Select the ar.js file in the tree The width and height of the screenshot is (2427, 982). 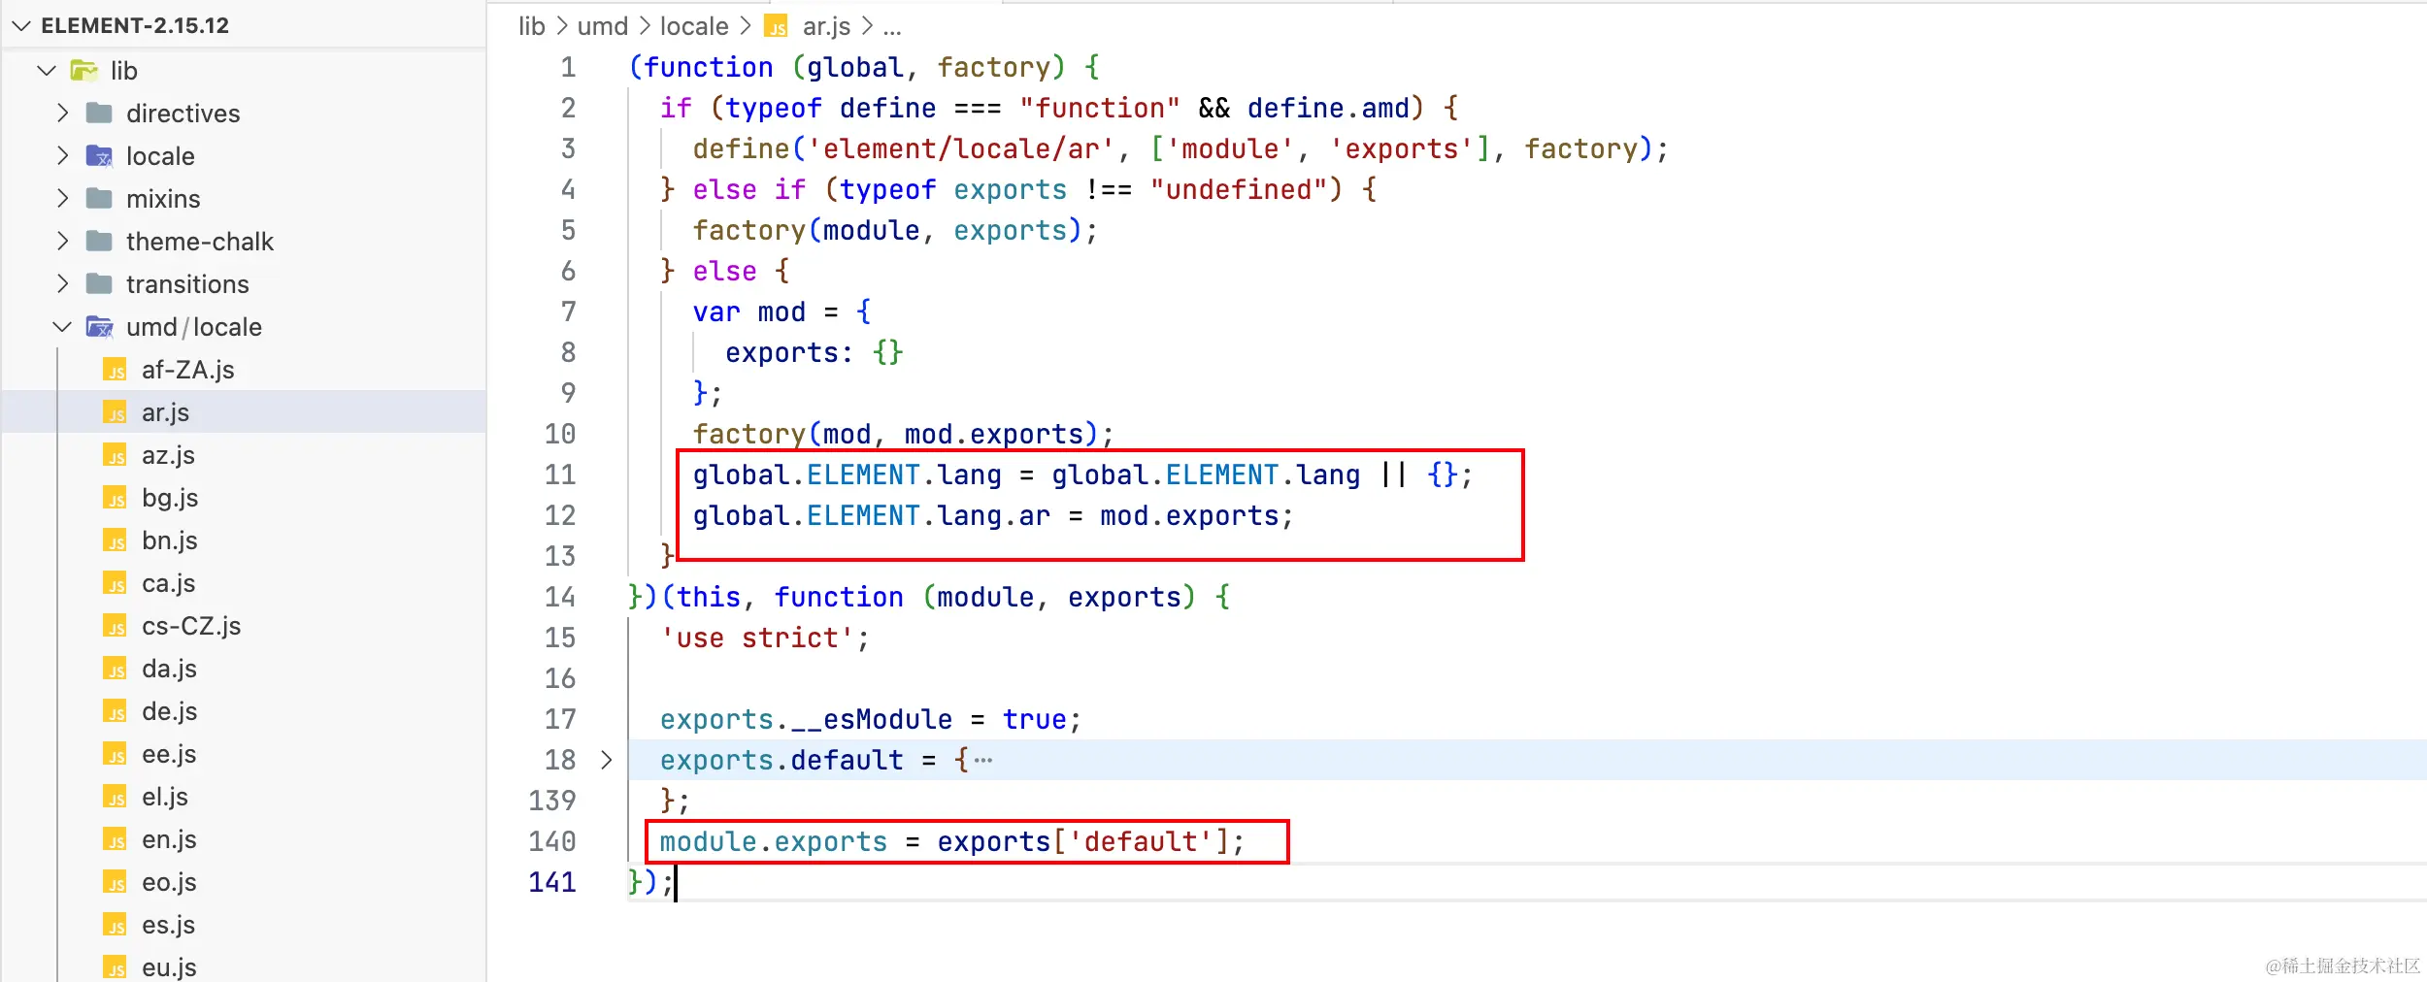[243, 412]
